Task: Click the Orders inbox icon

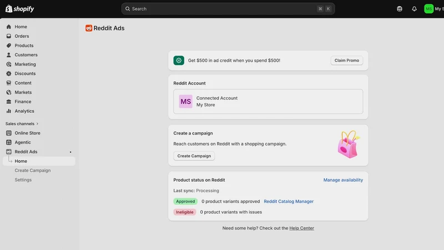Action: tap(9, 36)
